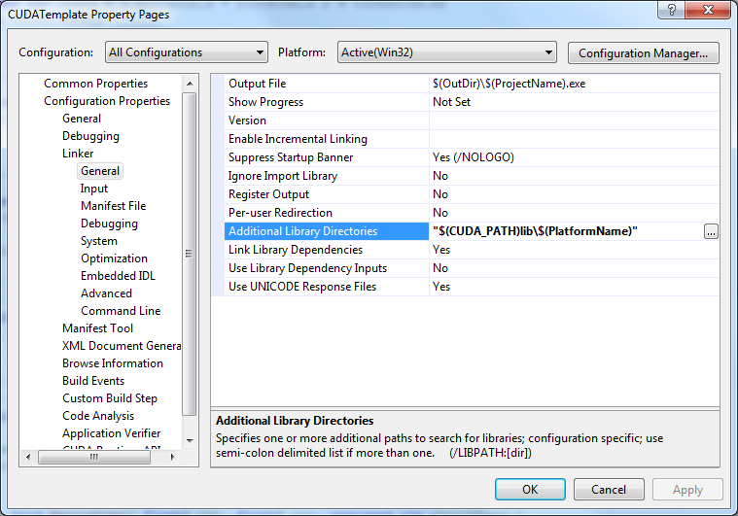The width and height of the screenshot is (738, 516).
Task: Open ellipsis browse button for Additional Library Directories
Action: tap(711, 231)
